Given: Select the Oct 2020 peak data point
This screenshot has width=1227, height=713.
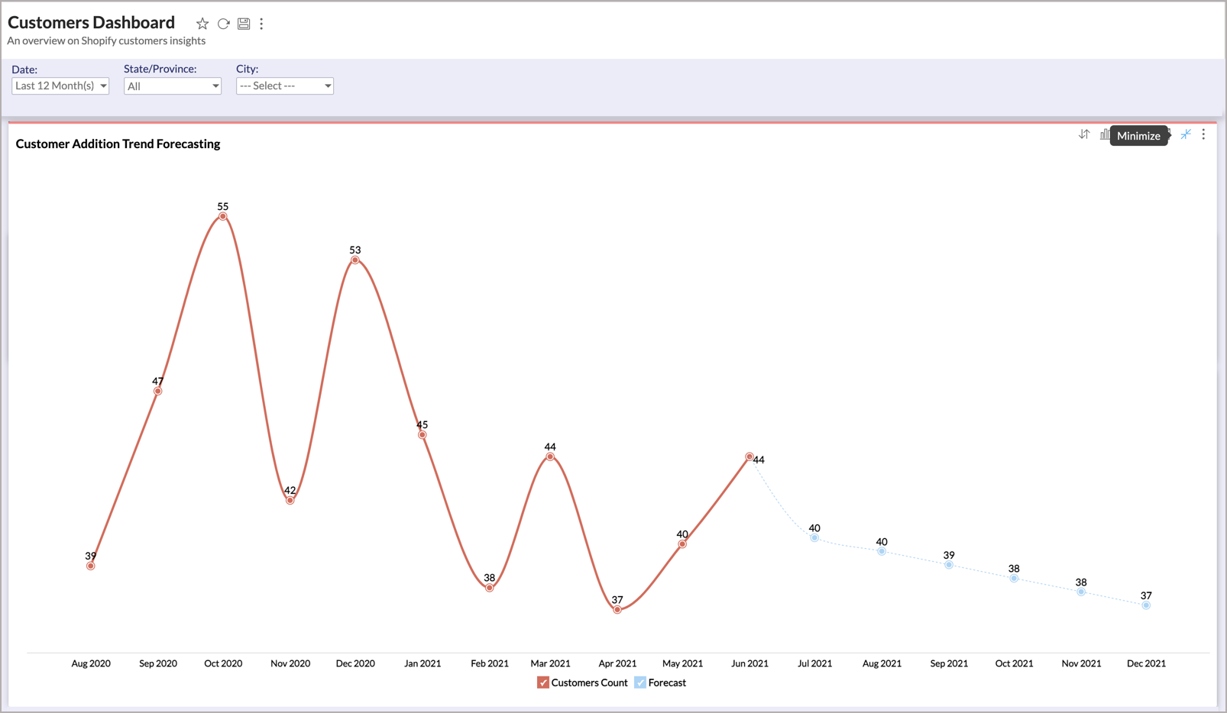Looking at the screenshot, I should (223, 217).
